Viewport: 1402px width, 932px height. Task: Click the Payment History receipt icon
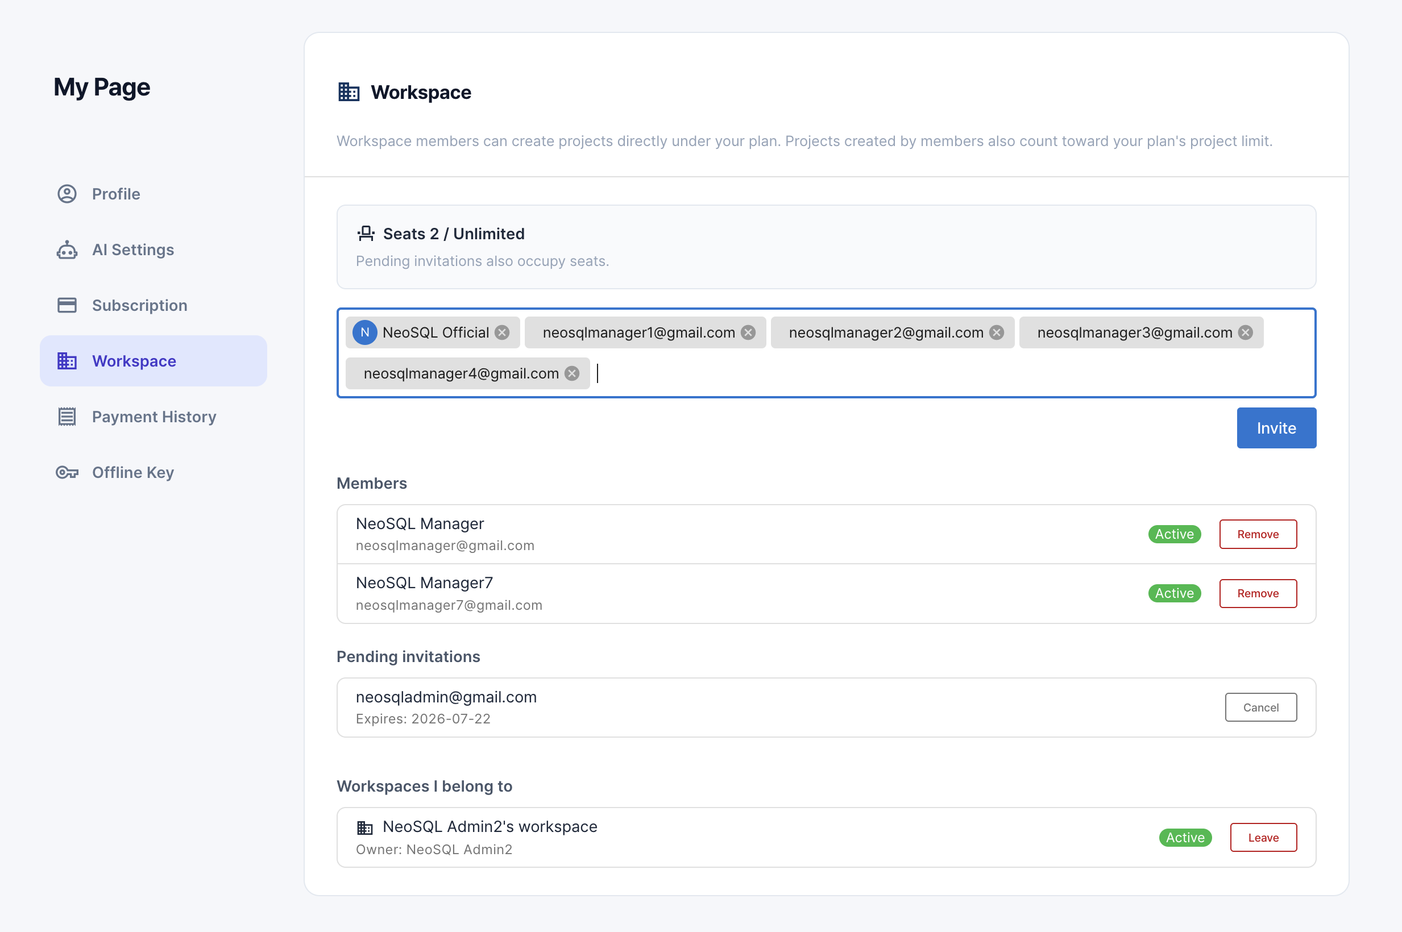(x=67, y=417)
